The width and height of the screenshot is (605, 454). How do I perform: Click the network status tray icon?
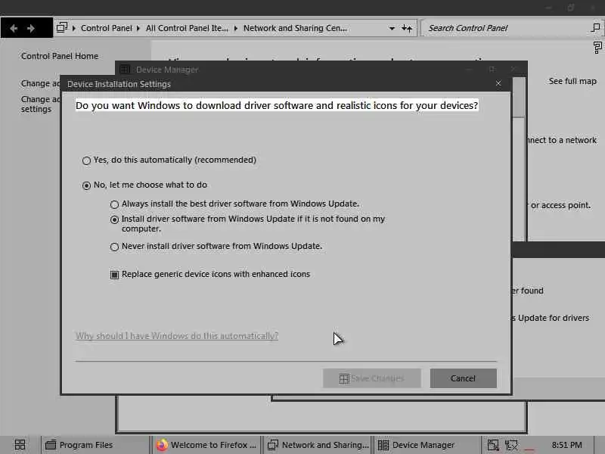coord(512,445)
